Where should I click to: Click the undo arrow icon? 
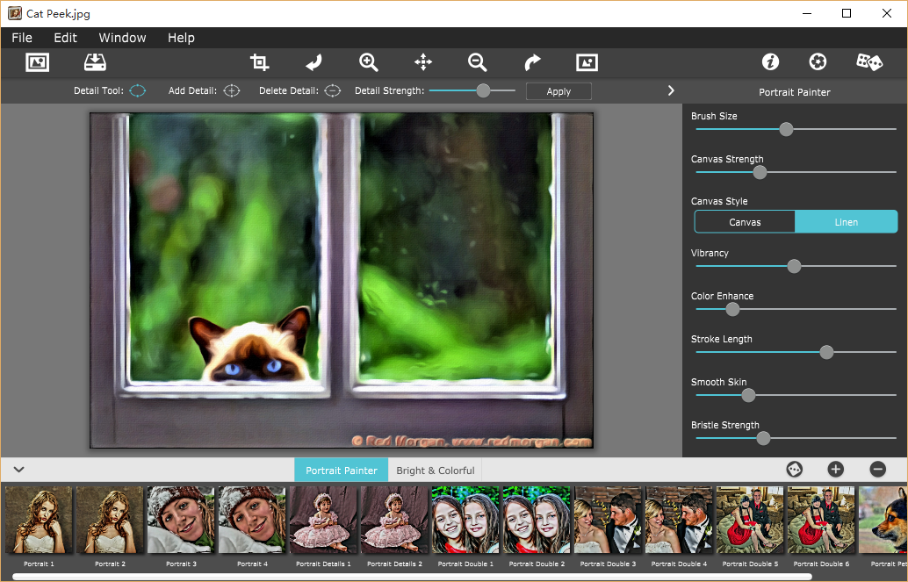pyautogui.click(x=313, y=62)
